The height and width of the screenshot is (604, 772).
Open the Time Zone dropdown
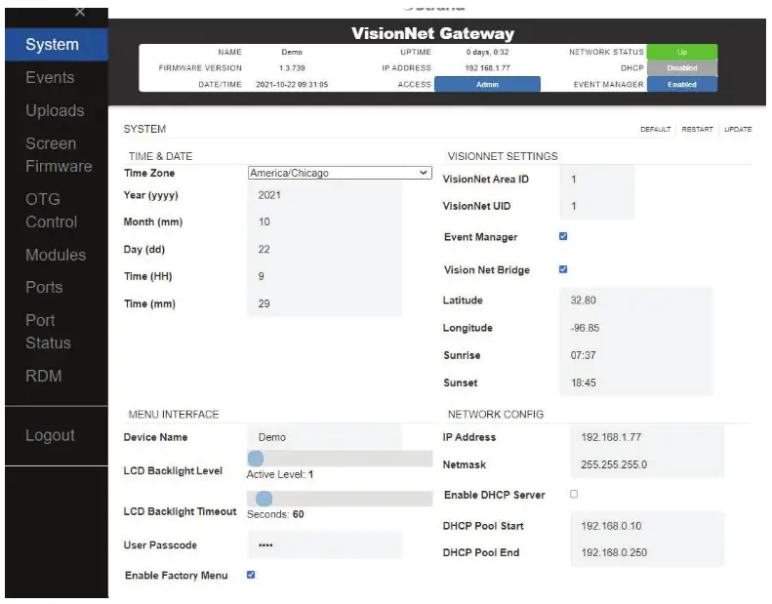click(x=340, y=173)
